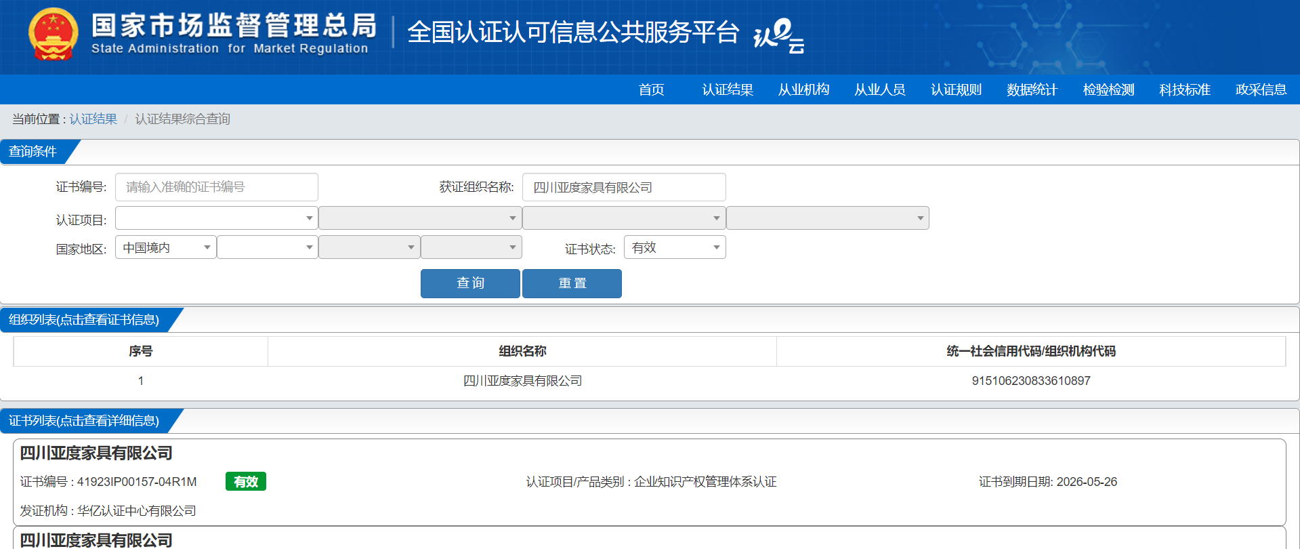Open 政采信息 menu item

[x=1261, y=89]
